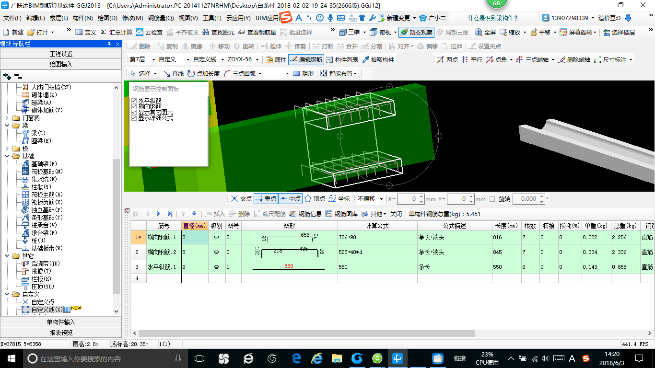Viewport: 655px width, 368px height.
Task: Click 删除辅轴 (delete auxiliary axis)
Action: click(x=574, y=60)
